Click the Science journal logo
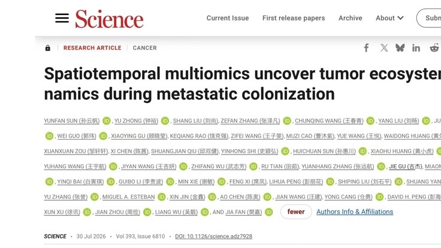 click(109, 19)
